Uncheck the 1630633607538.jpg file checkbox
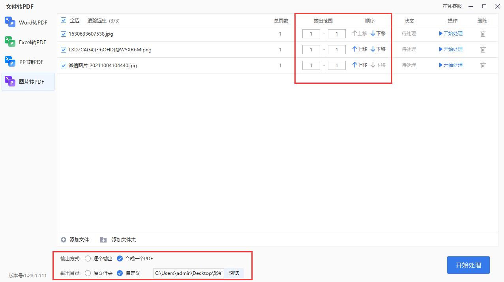This screenshot has height=282, width=504. (63, 34)
